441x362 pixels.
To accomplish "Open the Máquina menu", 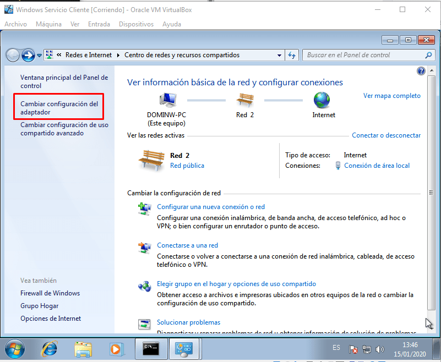I will coord(48,24).
